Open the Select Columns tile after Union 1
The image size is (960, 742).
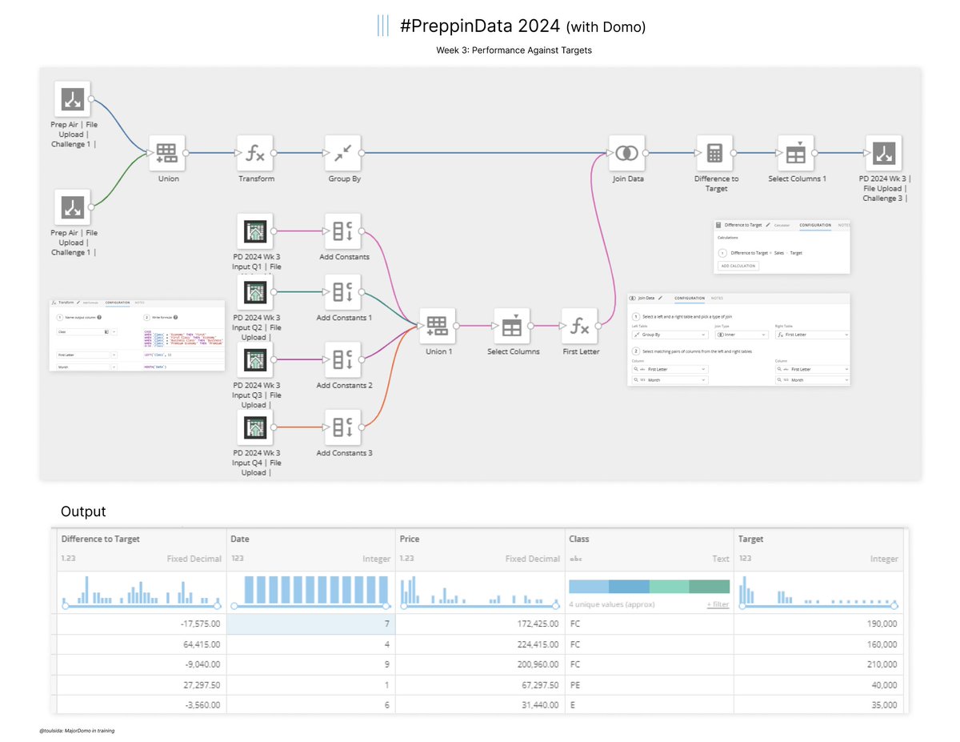512,326
